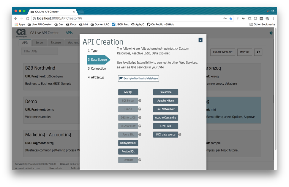
Task: Click the help icon next to Oracle
Action: pos(140,109)
